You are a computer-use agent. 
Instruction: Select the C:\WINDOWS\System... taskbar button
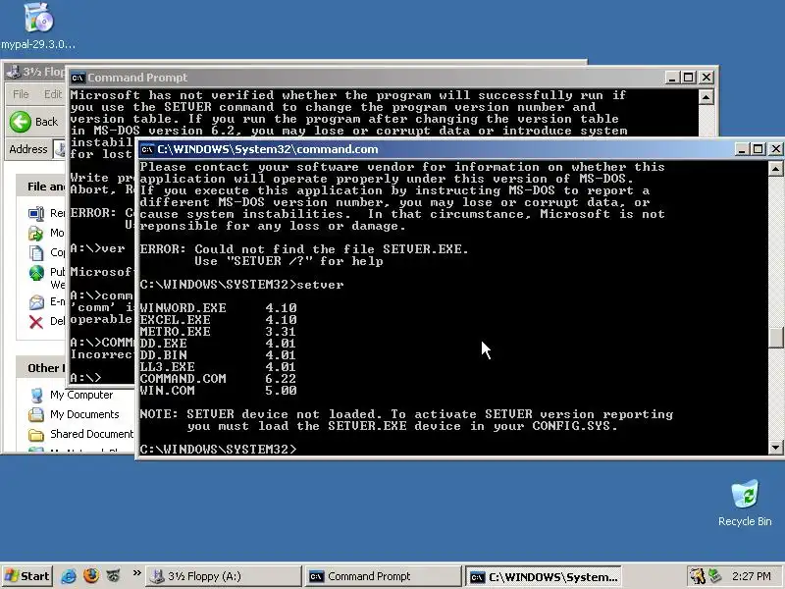[x=544, y=577]
